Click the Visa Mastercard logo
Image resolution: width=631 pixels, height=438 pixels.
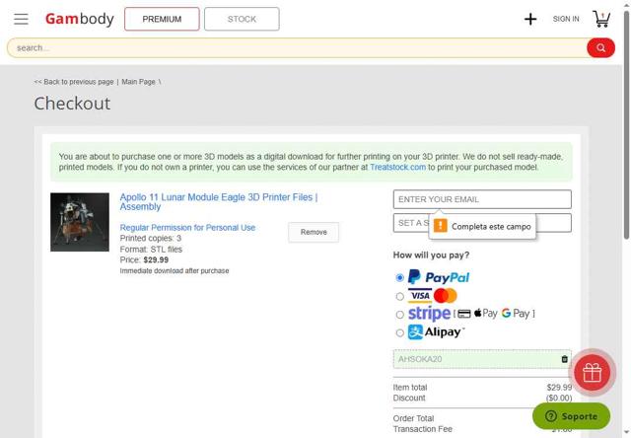click(433, 296)
